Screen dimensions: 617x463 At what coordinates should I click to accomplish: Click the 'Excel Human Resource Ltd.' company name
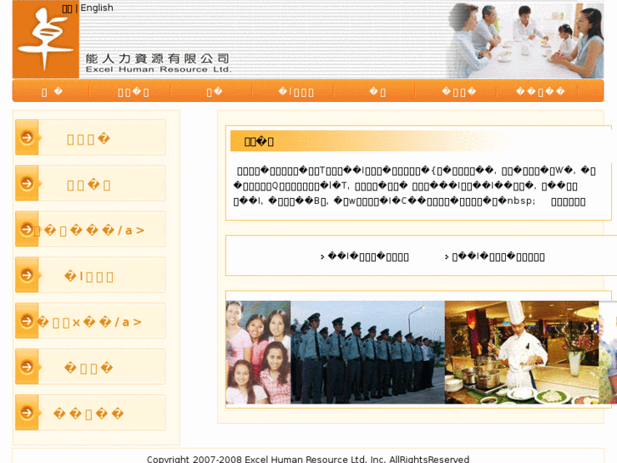tap(159, 70)
